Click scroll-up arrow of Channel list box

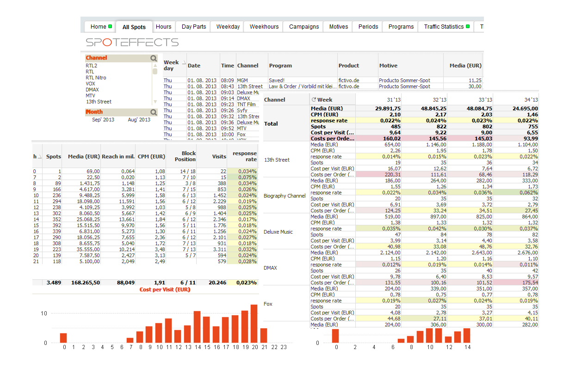[155, 65]
